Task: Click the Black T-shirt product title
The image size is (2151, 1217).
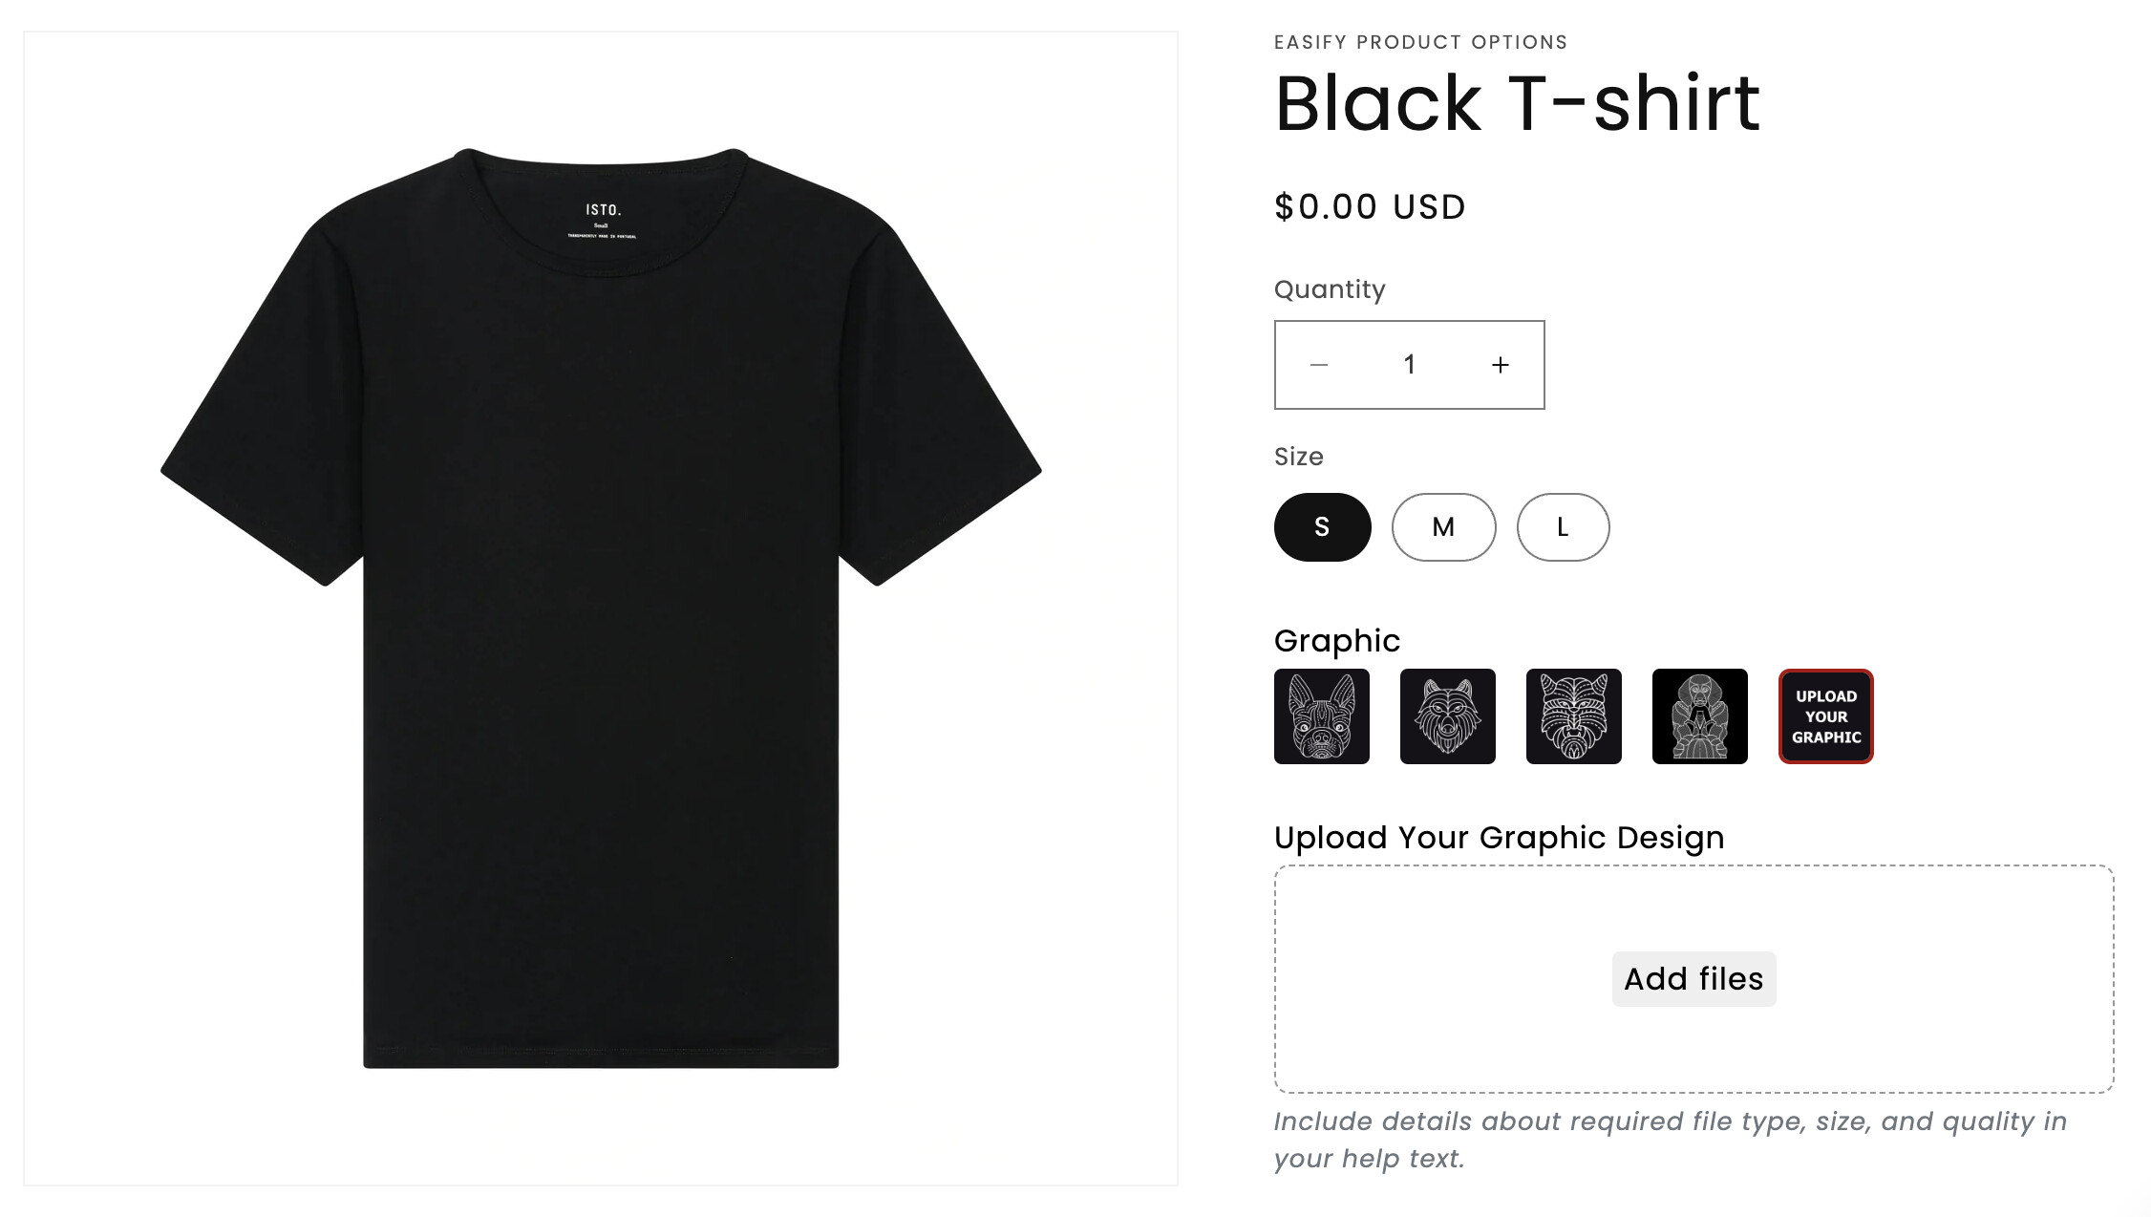Action: (1517, 103)
